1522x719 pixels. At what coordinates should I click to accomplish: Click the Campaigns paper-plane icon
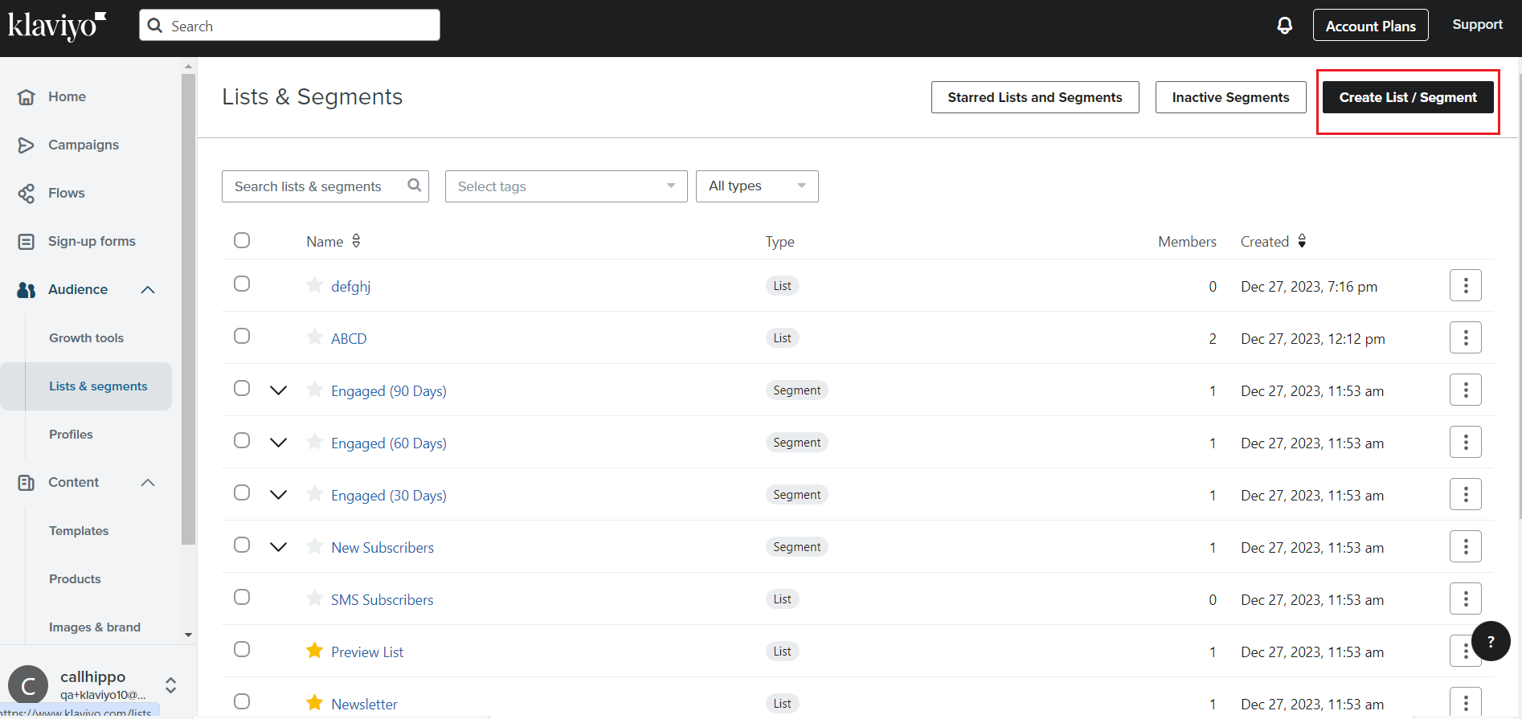pos(27,145)
